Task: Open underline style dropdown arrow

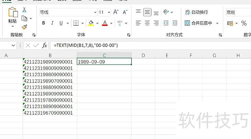Action: click(x=68, y=23)
